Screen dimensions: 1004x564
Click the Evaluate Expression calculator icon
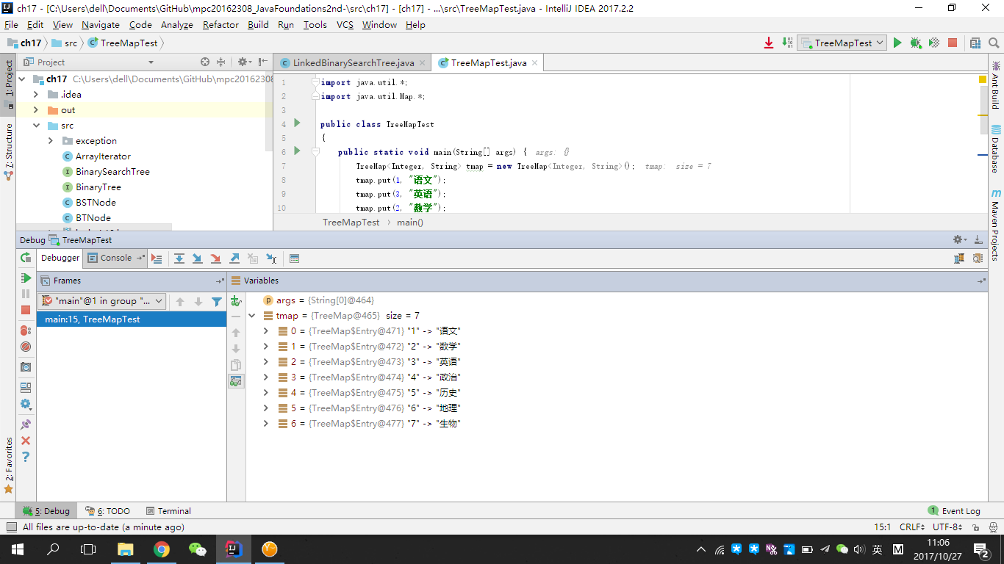coord(294,258)
